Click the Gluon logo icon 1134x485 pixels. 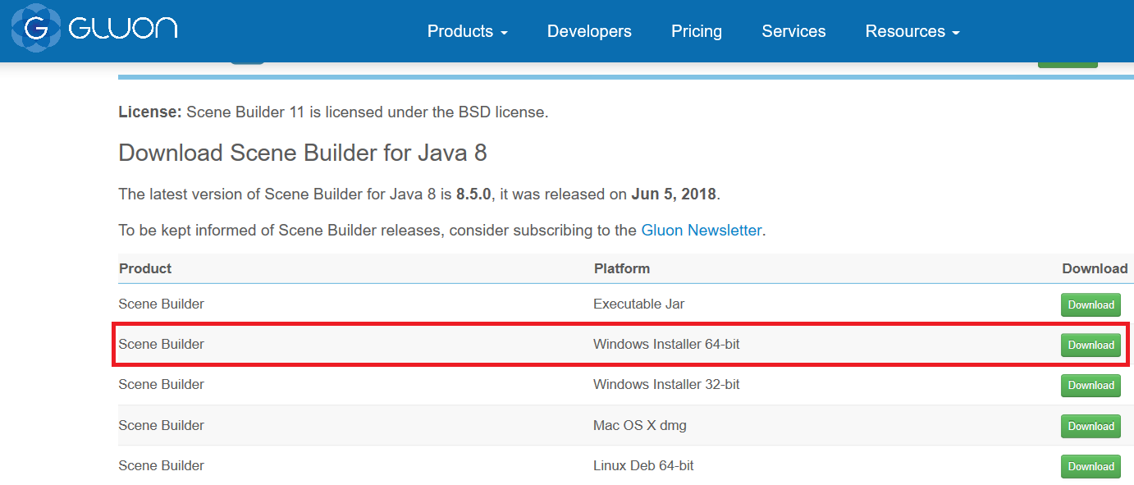coord(34,28)
